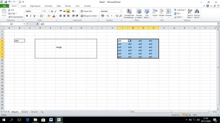Open the Format as Table gallery
The width and height of the screenshot is (220, 123).
coord(139,14)
